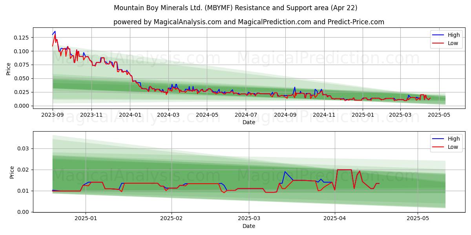Screen dimensions: 471x235
Task: Click the '2024-01' x-axis label on top chart
Action: [x=130, y=115]
